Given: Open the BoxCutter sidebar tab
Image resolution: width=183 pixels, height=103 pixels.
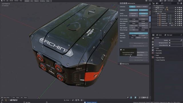Looking at the screenshot, I should click(x=150, y=25).
